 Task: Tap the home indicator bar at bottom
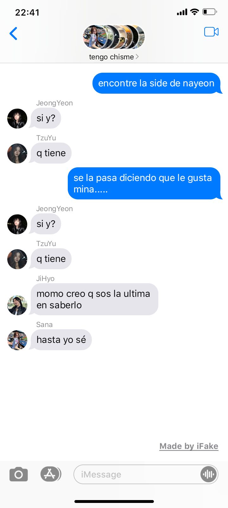pos(114,501)
